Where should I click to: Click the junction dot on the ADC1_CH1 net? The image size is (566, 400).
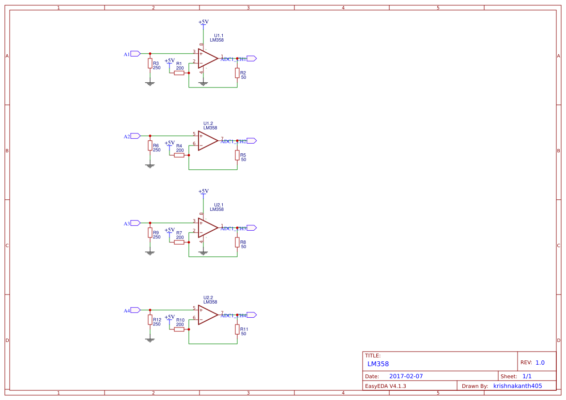point(237,58)
